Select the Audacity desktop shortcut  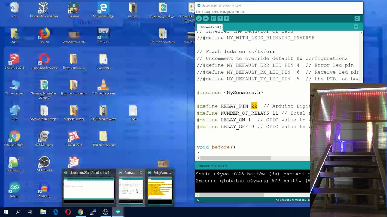click(x=44, y=190)
